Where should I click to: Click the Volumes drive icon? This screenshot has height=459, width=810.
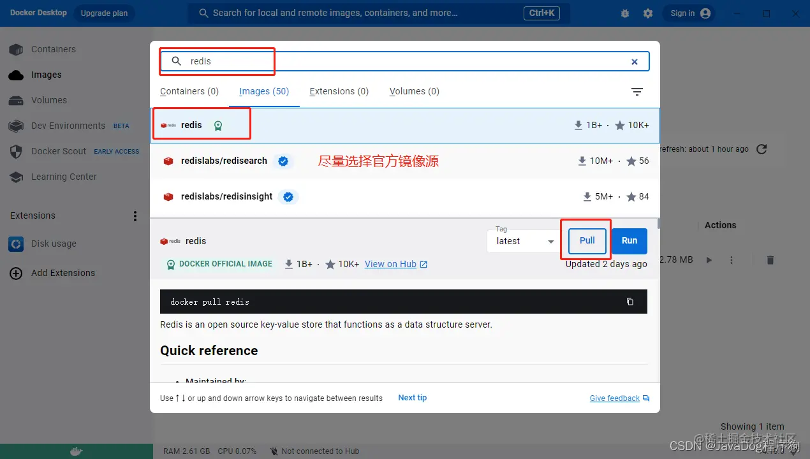16,100
